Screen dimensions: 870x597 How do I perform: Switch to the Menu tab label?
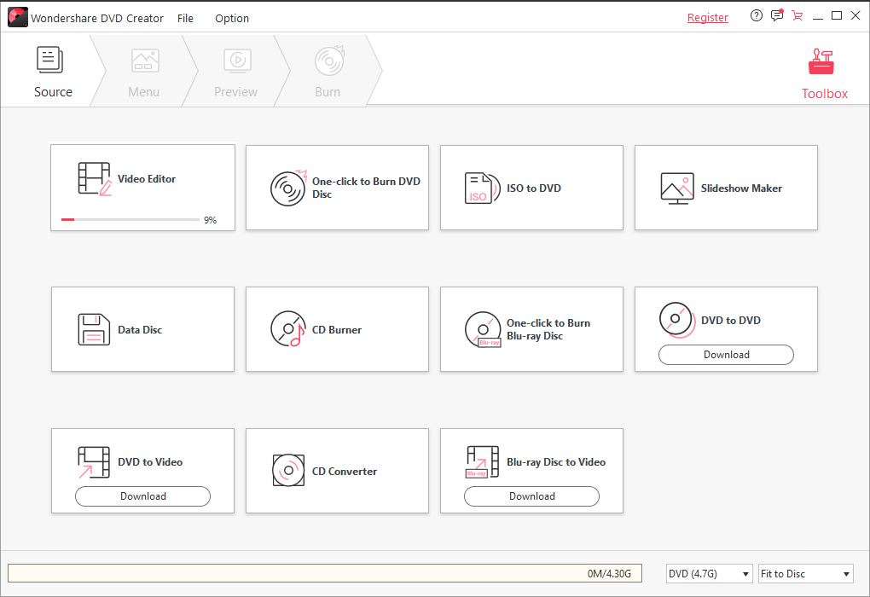click(143, 92)
